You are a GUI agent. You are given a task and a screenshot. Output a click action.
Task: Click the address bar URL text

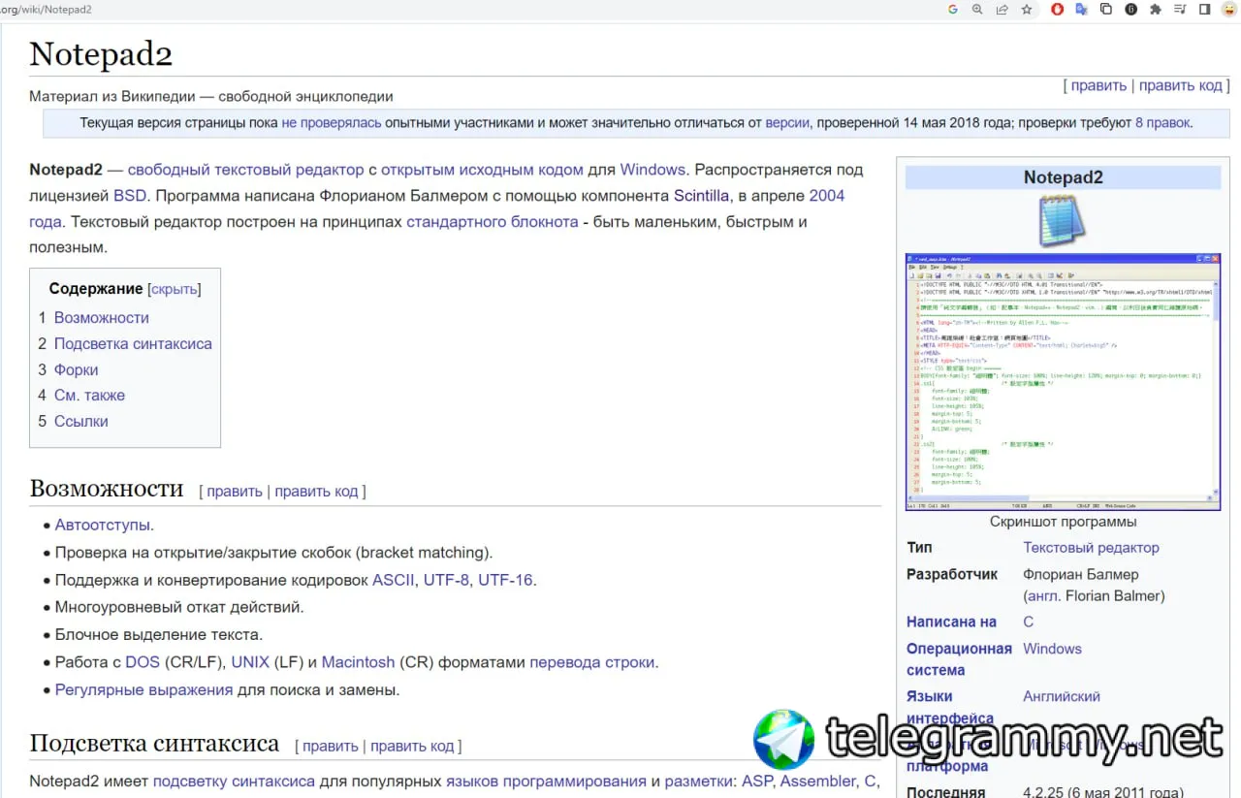coord(46,10)
